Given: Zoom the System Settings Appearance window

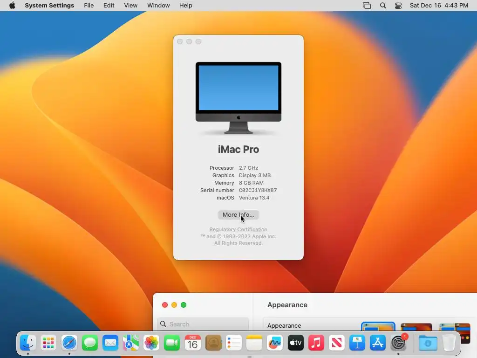Looking at the screenshot, I should click(184, 305).
